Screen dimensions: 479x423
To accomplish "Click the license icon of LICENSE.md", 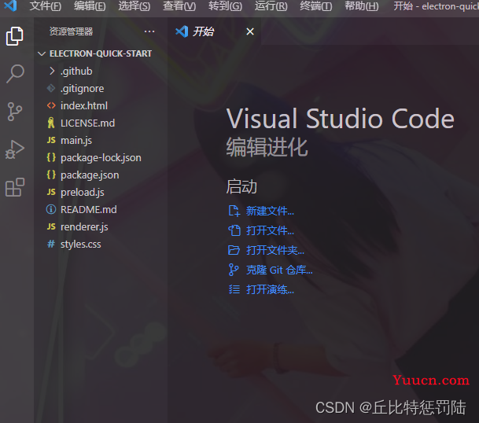I will (51, 123).
